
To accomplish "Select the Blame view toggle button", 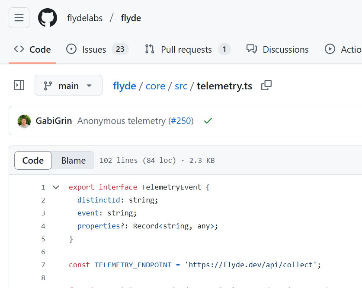I will click(x=74, y=160).
